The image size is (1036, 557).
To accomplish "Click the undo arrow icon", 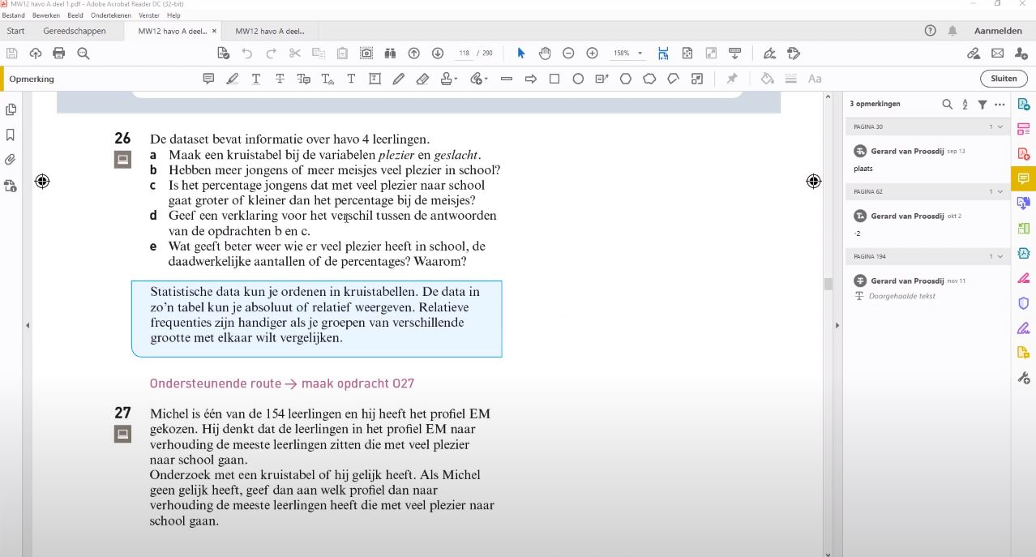I will coord(247,54).
